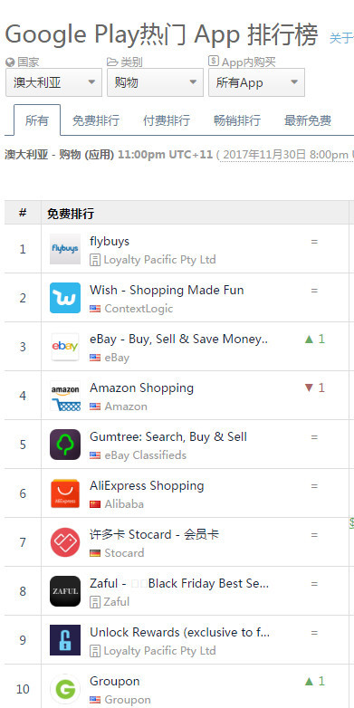This screenshot has height=708, width=354.
Task: Click the Gumtree green tree icon
Action: tap(65, 445)
